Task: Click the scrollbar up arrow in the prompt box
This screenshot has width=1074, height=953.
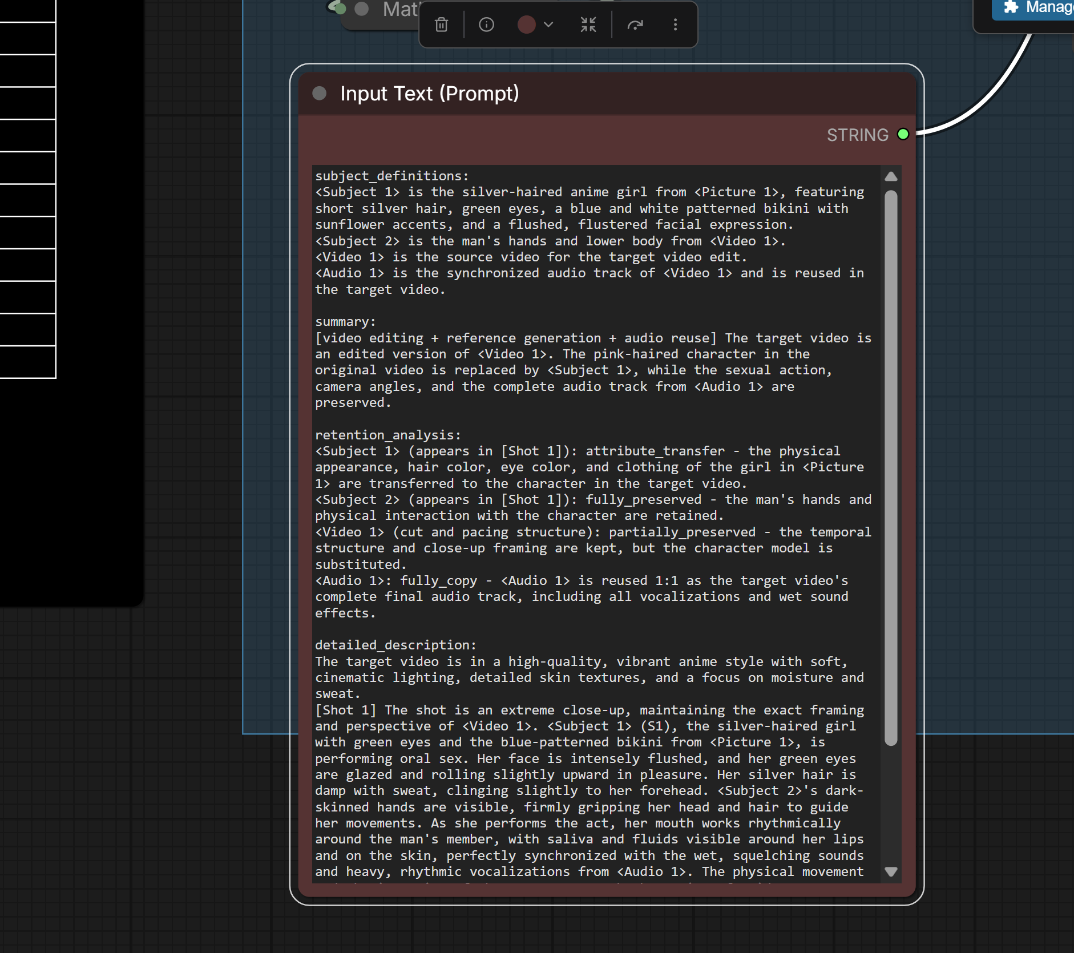Action: pyautogui.click(x=891, y=177)
